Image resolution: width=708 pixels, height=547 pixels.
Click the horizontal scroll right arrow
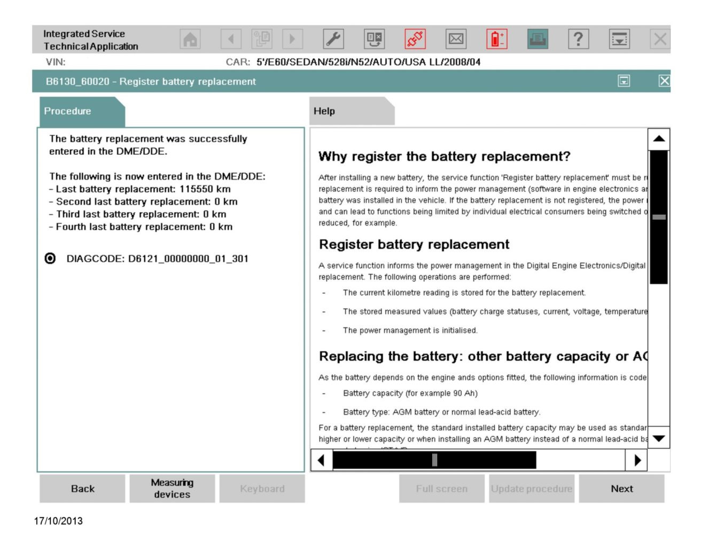(x=636, y=460)
